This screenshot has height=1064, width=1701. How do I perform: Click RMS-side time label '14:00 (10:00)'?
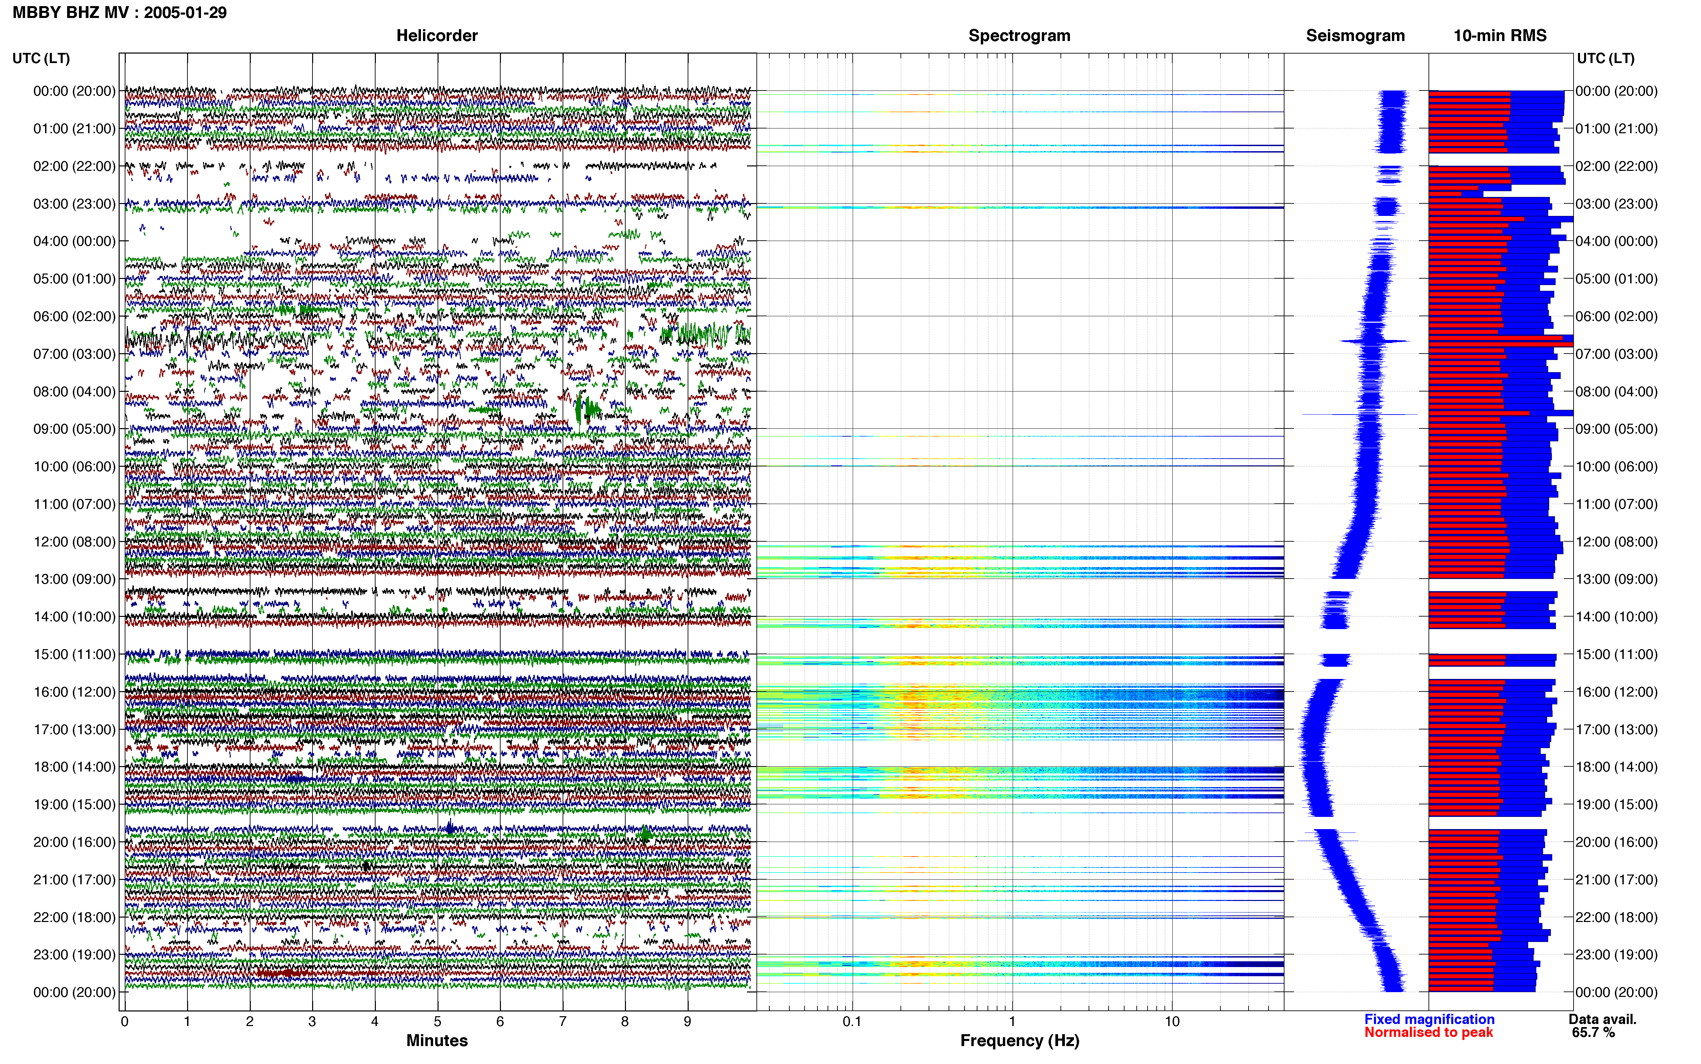pos(1617,617)
